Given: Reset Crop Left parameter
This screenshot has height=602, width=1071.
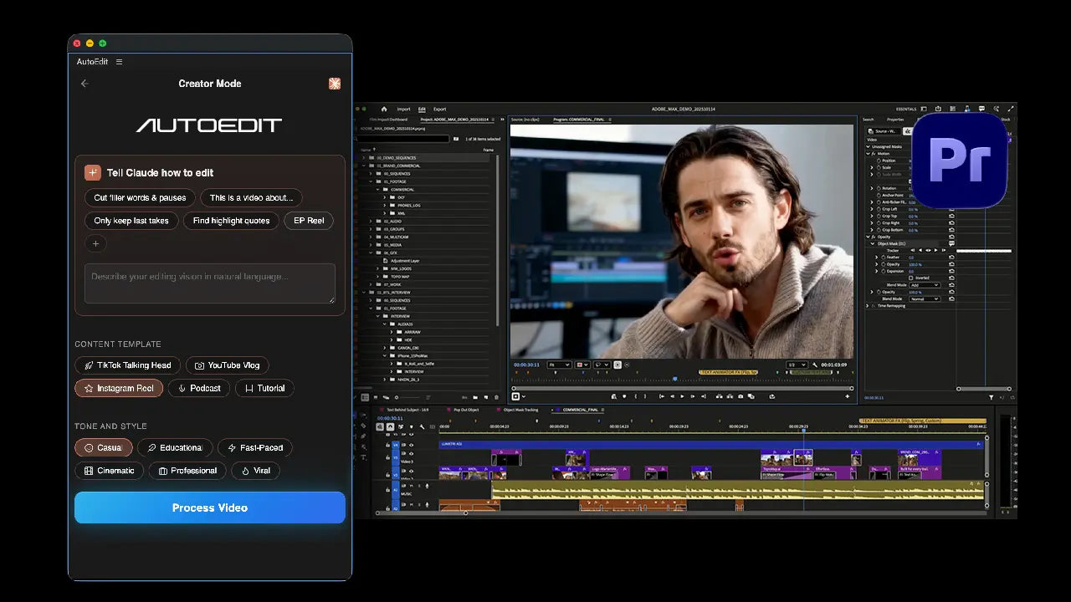Looking at the screenshot, I should 951,209.
